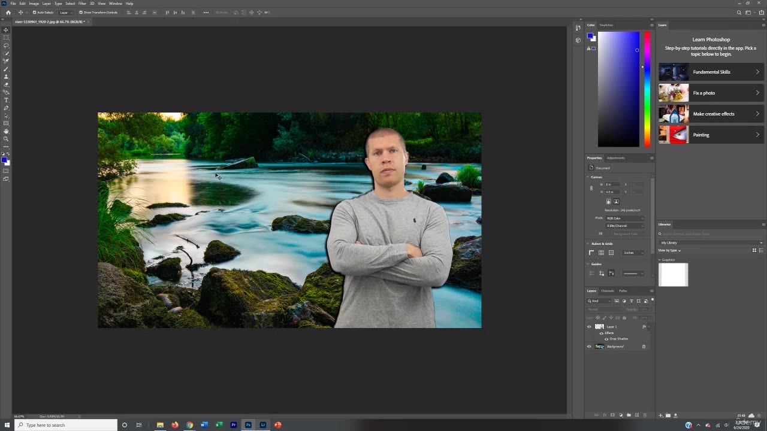Select the Path Selection arrow tool
767x431 pixels.
(5, 116)
